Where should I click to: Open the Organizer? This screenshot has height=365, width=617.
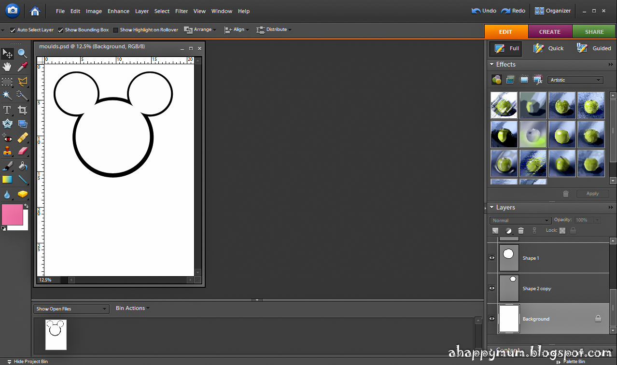(x=553, y=11)
